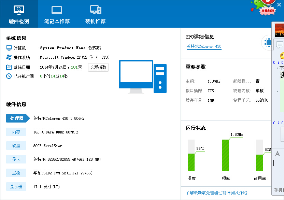Click the font 'A' icon in side panel

[277, 154]
